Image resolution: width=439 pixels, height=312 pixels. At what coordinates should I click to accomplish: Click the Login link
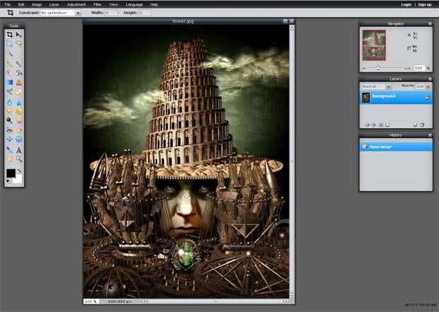point(406,4)
